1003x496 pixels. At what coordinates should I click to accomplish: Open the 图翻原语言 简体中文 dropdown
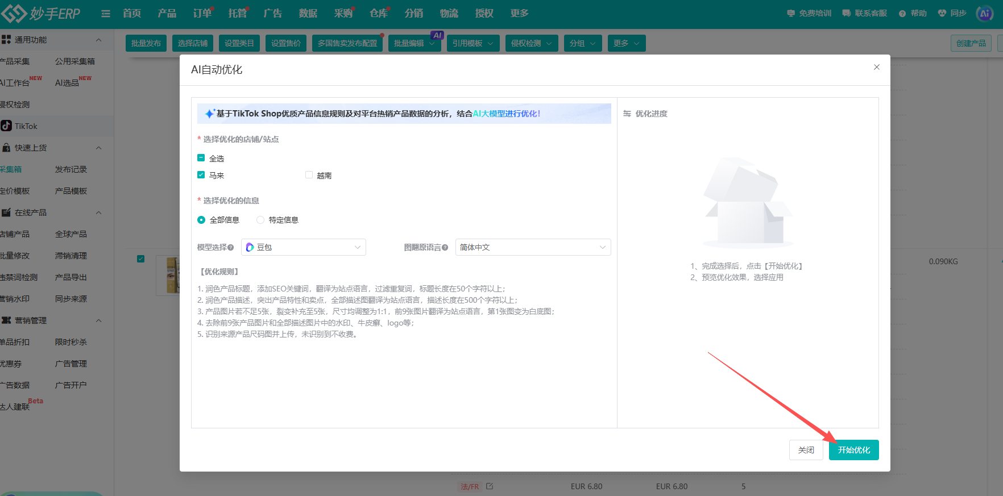533,247
